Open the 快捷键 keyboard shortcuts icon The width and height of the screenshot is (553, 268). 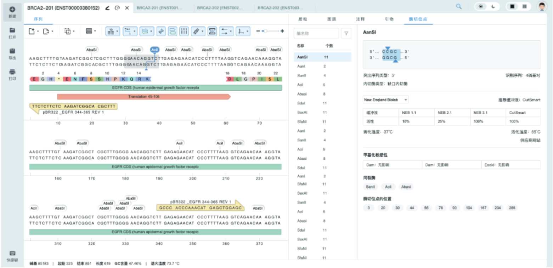12,253
